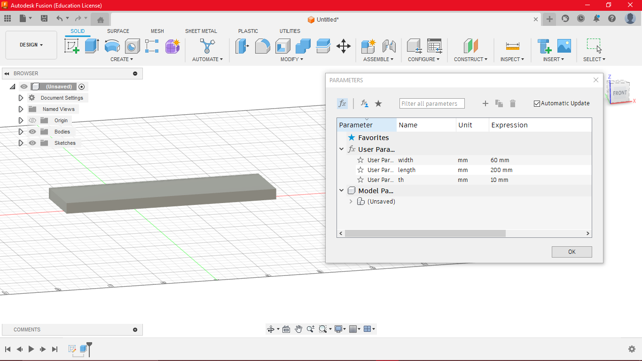This screenshot has height=361, width=642.
Task: Select the Measure tool
Action: (x=512, y=46)
